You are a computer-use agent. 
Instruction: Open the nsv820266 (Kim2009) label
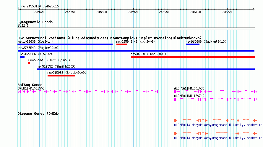(x=37, y=54)
